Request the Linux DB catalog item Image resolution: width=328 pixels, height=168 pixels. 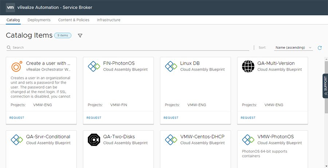(171, 118)
